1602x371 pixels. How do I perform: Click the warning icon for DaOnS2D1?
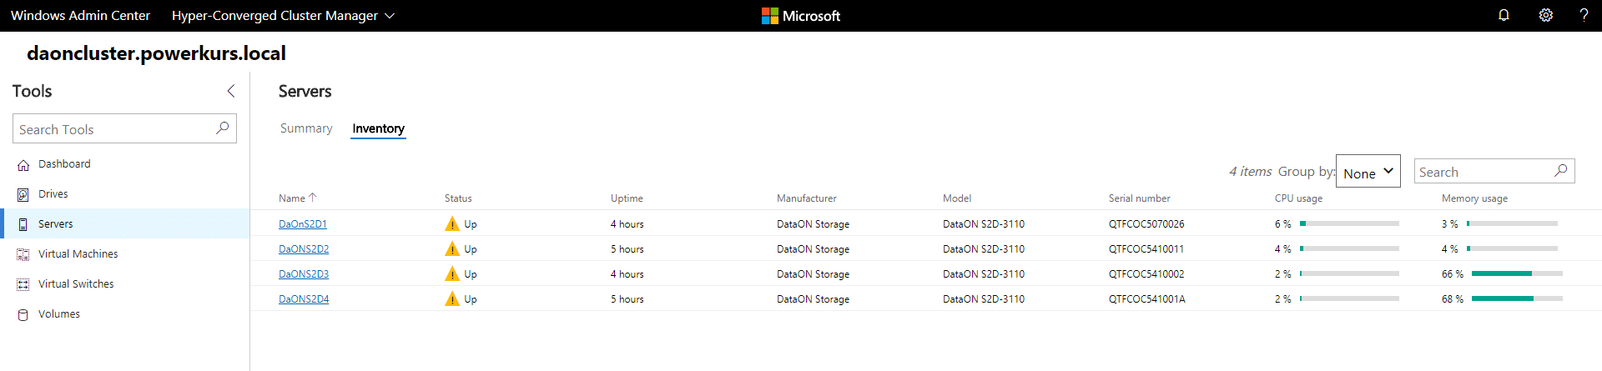[452, 223]
